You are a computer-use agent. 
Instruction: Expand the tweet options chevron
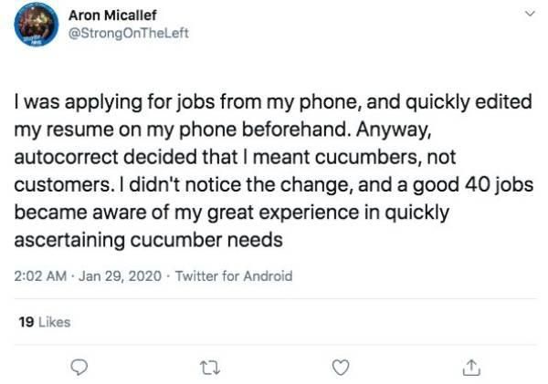click(530, 14)
